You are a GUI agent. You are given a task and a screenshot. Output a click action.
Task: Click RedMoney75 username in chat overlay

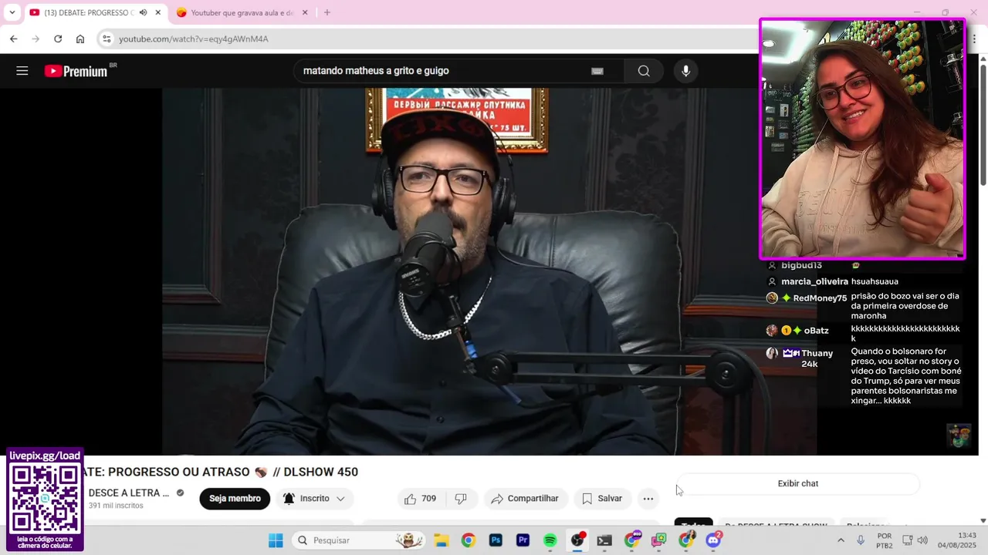pyautogui.click(x=820, y=298)
